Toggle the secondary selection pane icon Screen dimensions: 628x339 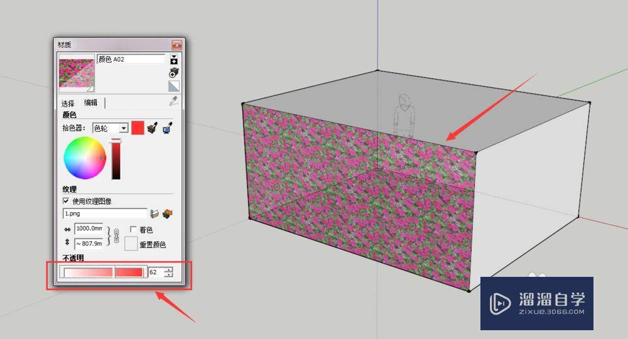[174, 60]
